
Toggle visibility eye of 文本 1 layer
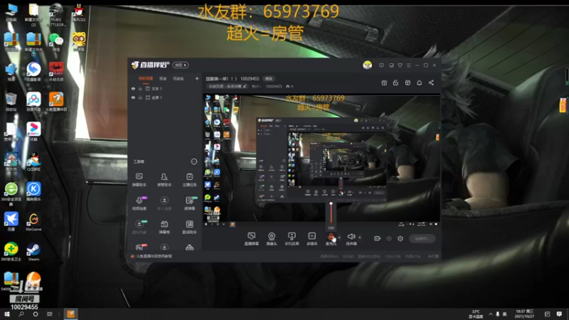click(133, 88)
